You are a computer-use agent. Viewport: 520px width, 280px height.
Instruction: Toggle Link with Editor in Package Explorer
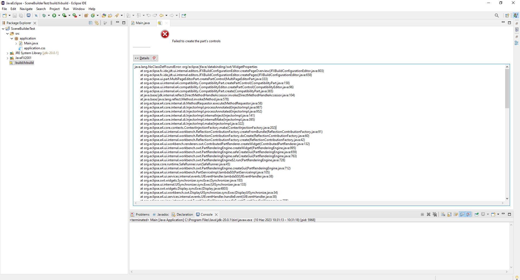[x=97, y=23]
